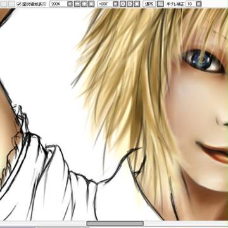The height and width of the screenshot is (228, 228).
Task: Click the +000° rotation angle field
Action: click(x=105, y=4)
